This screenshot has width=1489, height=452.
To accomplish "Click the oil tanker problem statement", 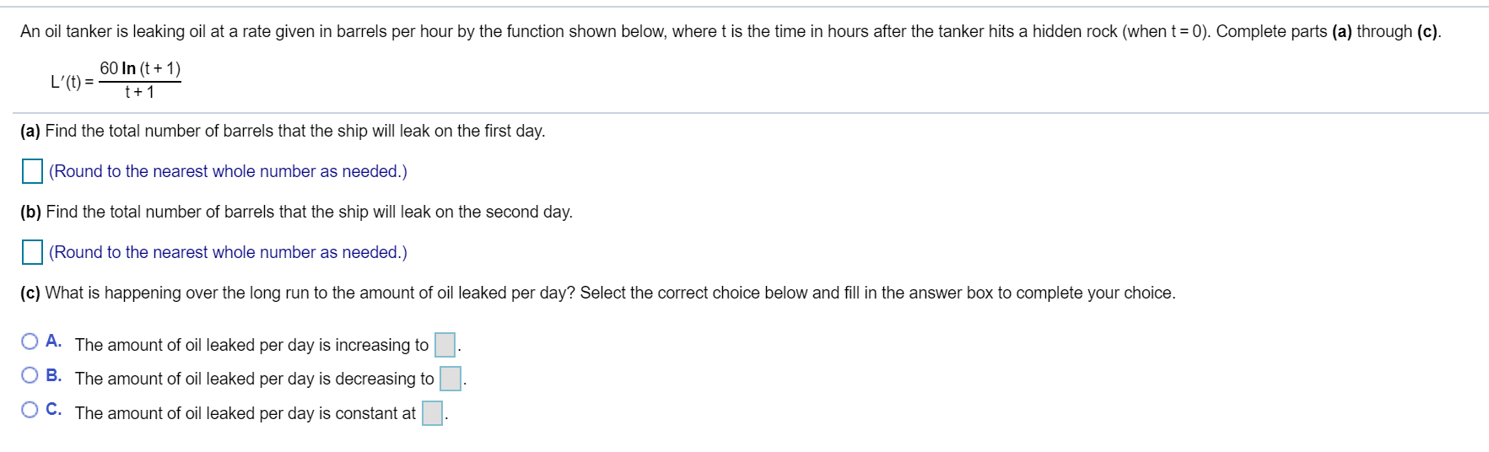I will [x=731, y=31].
